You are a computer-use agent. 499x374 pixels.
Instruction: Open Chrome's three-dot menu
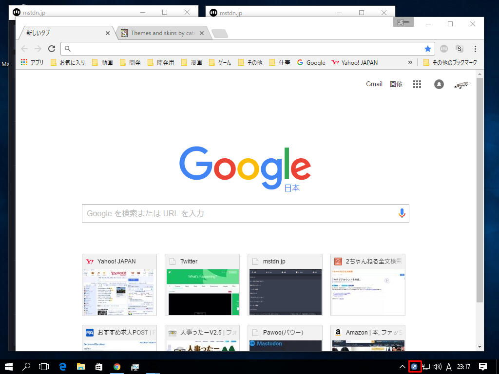(475, 49)
